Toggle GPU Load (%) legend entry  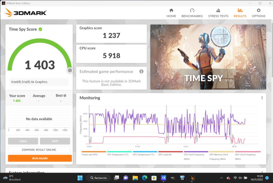pyautogui.click(x=170, y=154)
